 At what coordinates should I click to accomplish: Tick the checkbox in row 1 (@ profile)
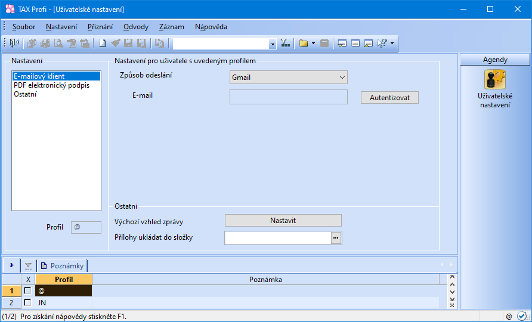coord(28,291)
